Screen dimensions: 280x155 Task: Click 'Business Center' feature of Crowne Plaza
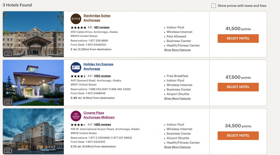point(179,134)
